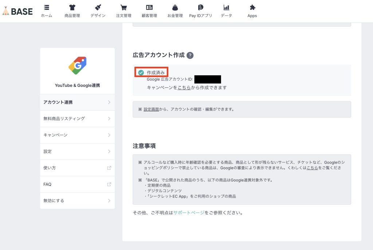Click the green 作成済み checkmark icon
Viewport: 373px width, 250px height.
point(141,73)
